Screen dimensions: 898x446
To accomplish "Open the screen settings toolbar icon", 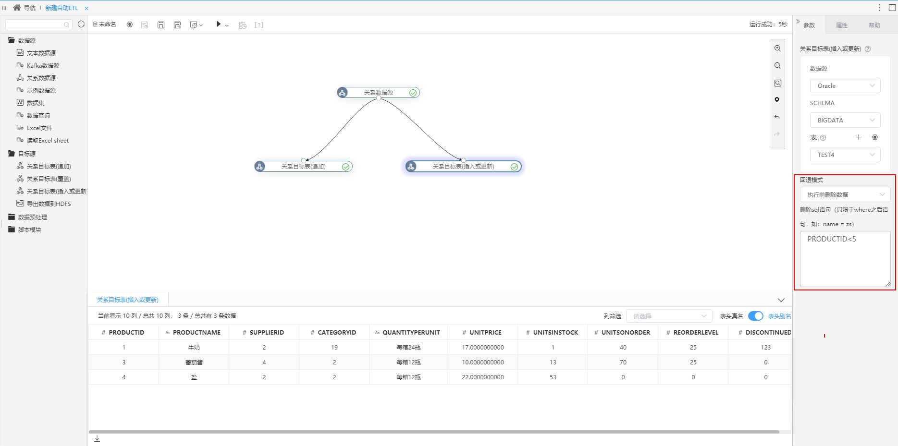I will [196, 25].
